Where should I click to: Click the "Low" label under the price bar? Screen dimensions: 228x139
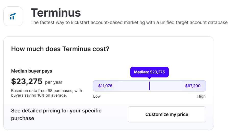[x=97, y=96]
